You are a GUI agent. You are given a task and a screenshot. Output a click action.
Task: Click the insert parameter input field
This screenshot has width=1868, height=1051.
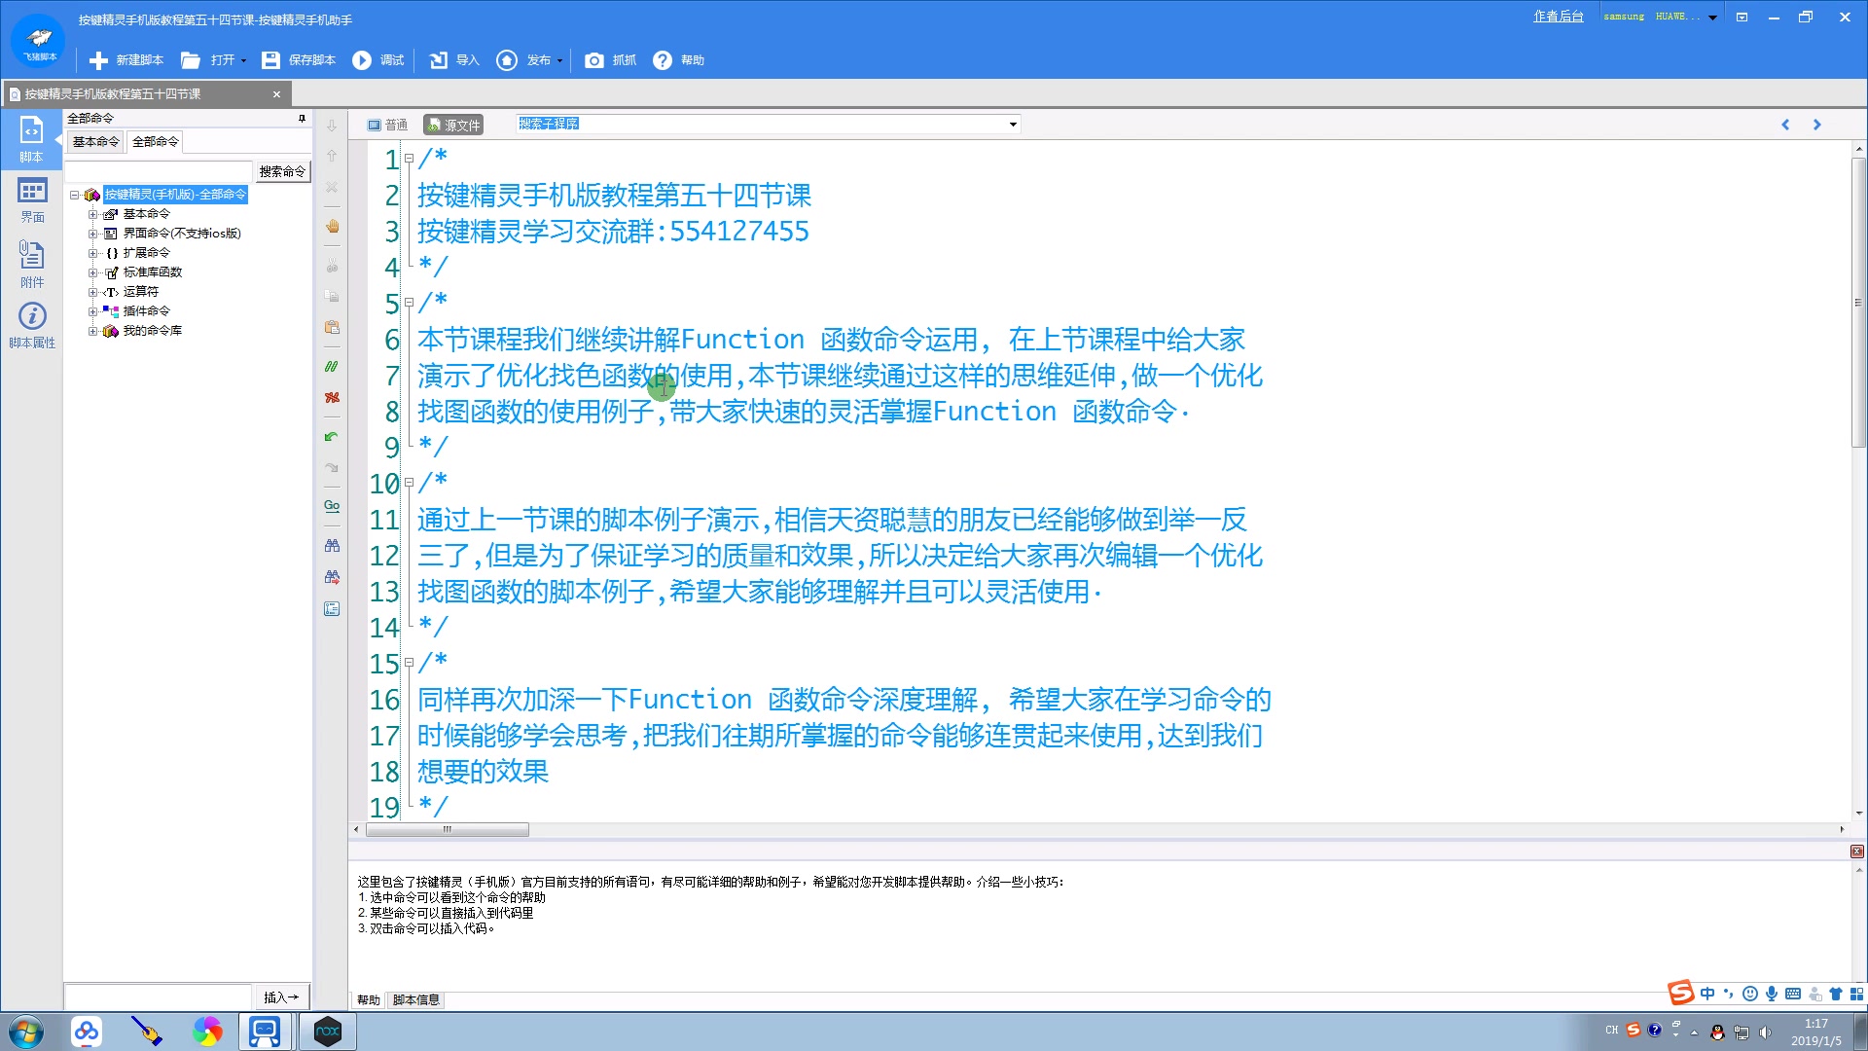click(x=158, y=997)
